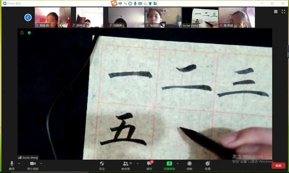
Task: Toggle Sogou punctuation mode icon
Action: click(x=125, y=3)
